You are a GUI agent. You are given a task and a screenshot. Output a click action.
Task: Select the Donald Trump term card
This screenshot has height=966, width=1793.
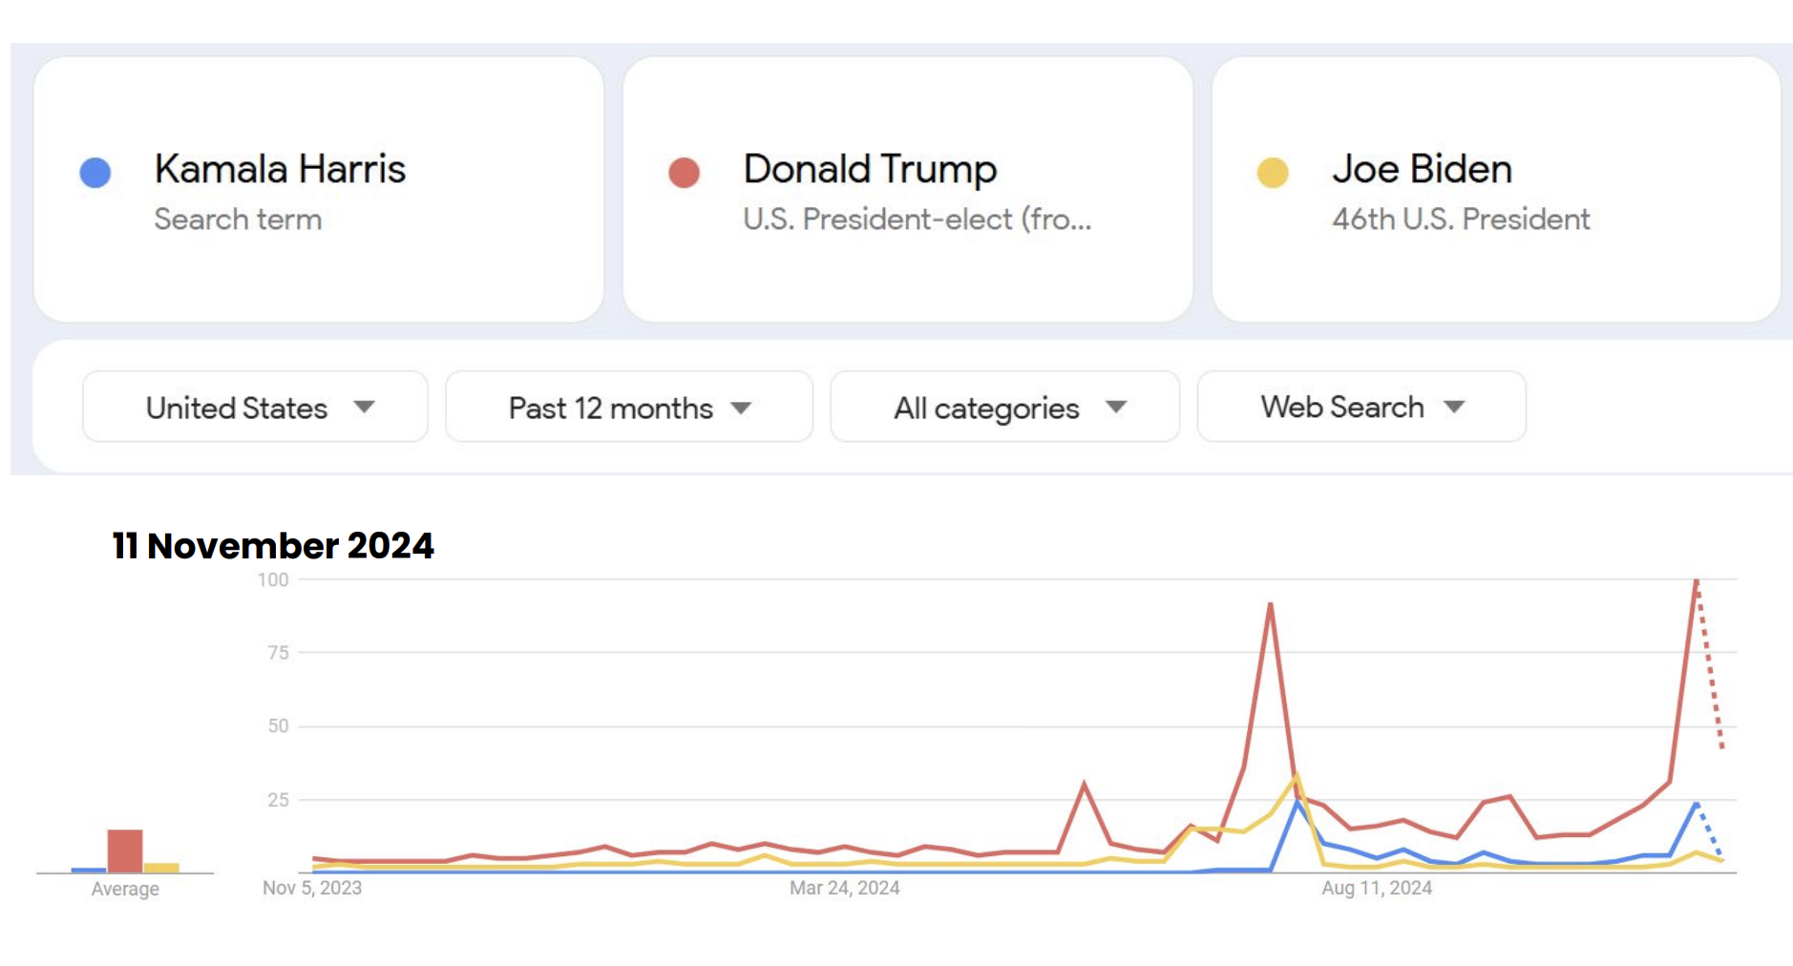click(x=907, y=189)
